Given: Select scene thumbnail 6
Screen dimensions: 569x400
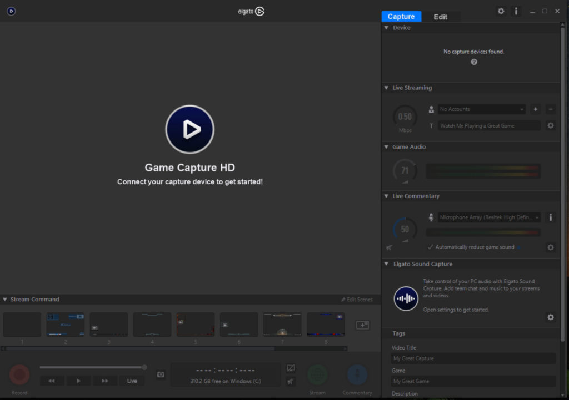Looking at the screenshot, I should [x=239, y=325].
